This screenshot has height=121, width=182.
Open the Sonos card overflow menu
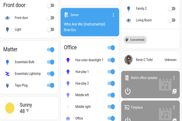point(113,15)
